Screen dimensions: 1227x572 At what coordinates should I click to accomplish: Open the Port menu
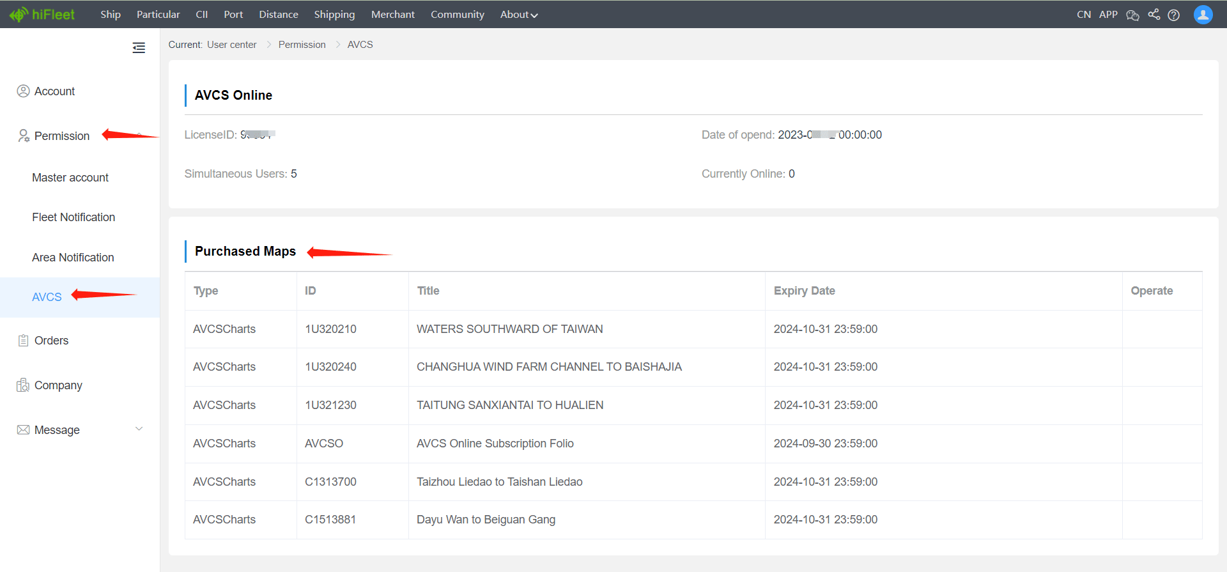(233, 14)
